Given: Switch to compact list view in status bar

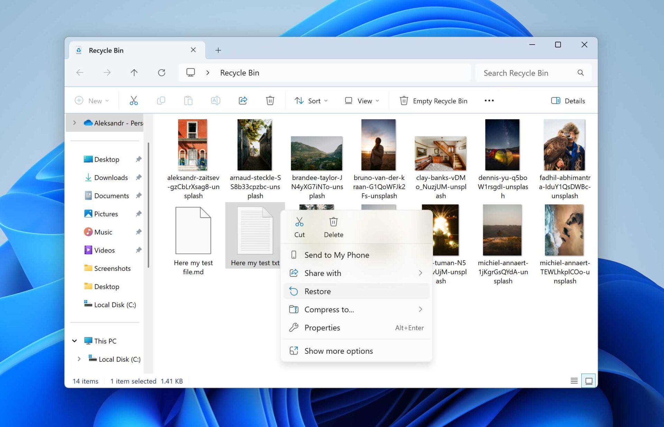Looking at the screenshot, I should (574, 381).
